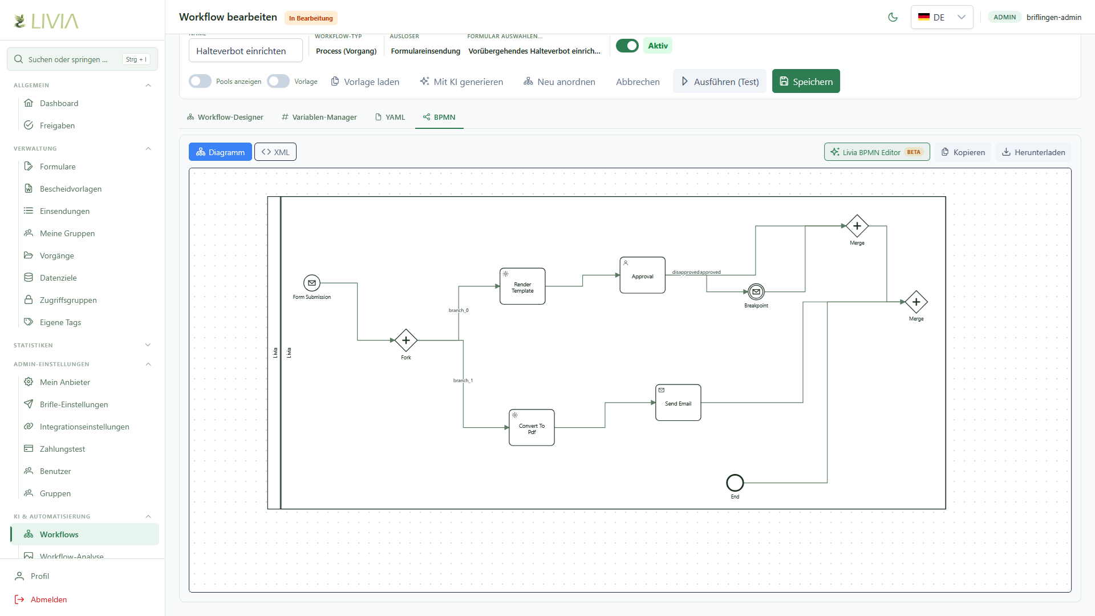Screen dimensions: 1095x616
Task: Click Abmelden to log out
Action: pos(82,599)
